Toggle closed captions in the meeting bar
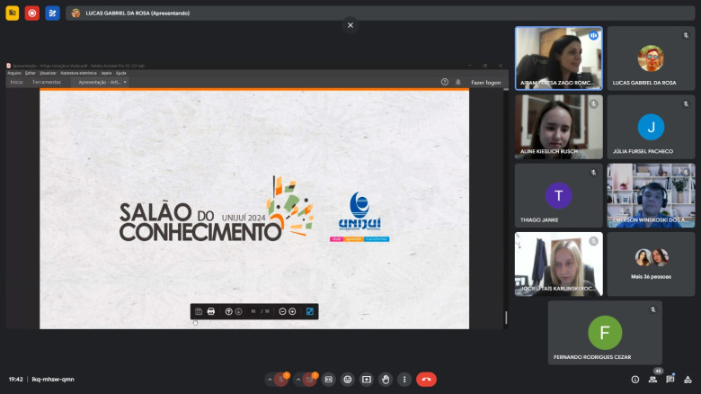The height and width of the screenshot is (394, 701). click(x=329, y=380)
